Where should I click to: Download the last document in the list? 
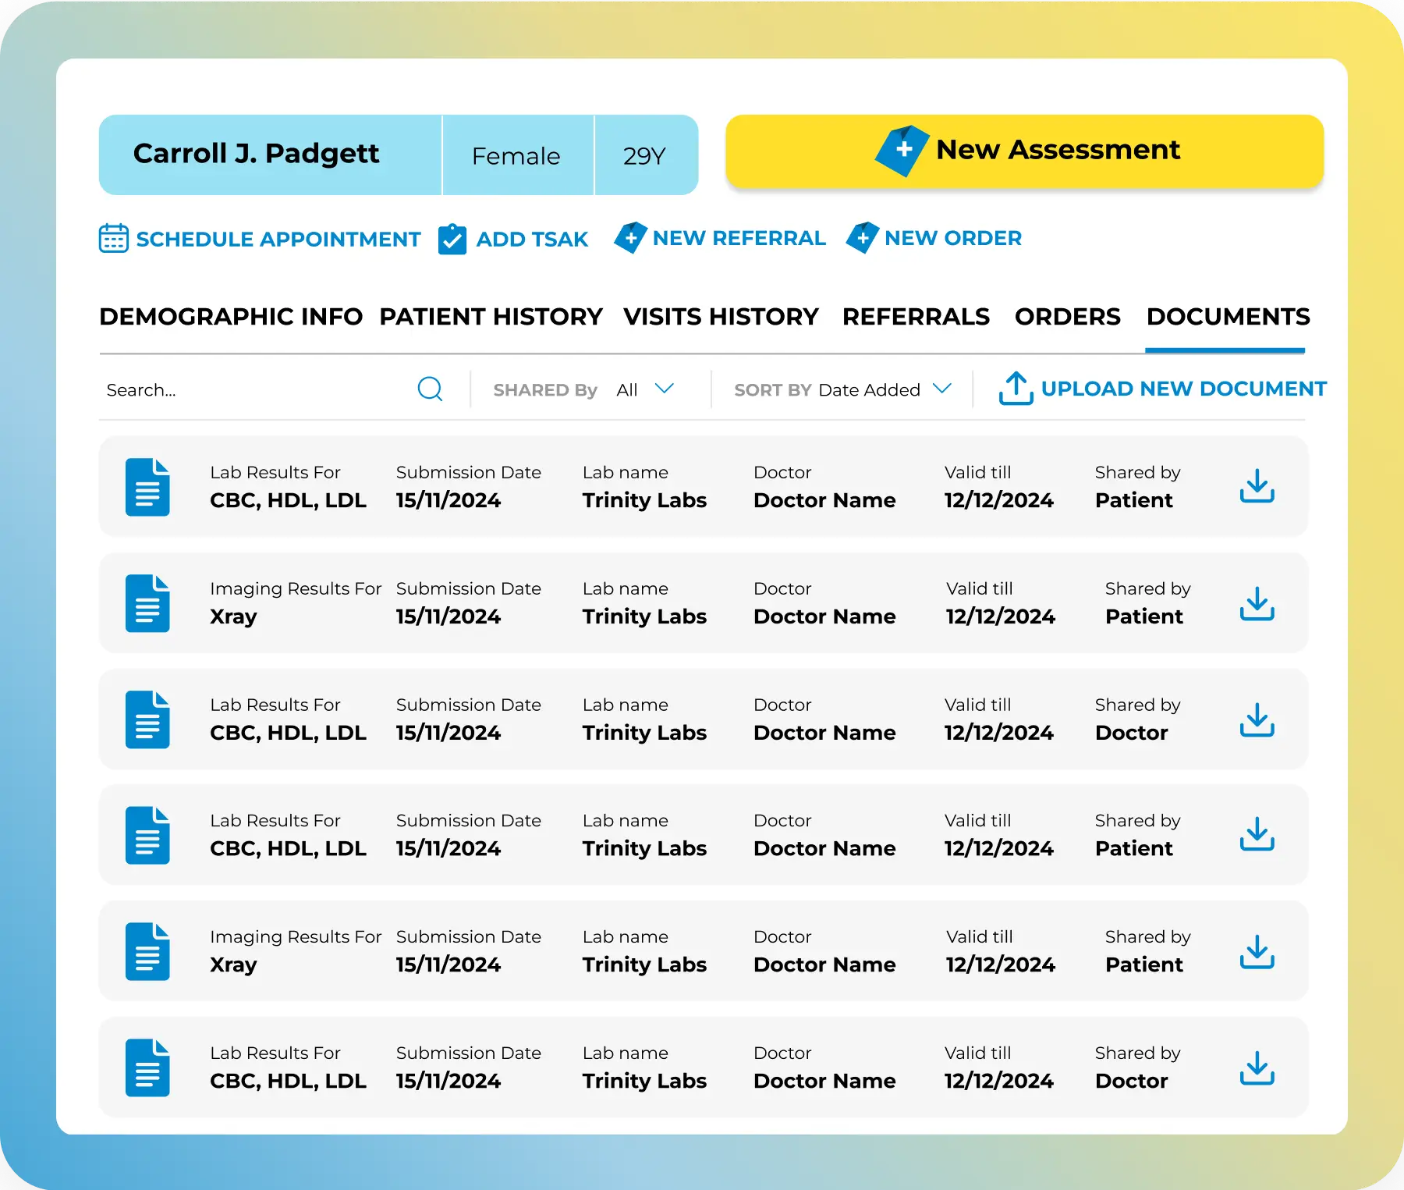click(x=1257, y=1067)
